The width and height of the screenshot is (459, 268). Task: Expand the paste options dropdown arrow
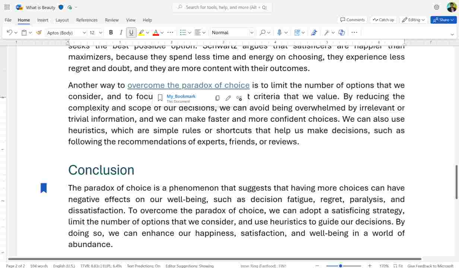tap(30, 33)
